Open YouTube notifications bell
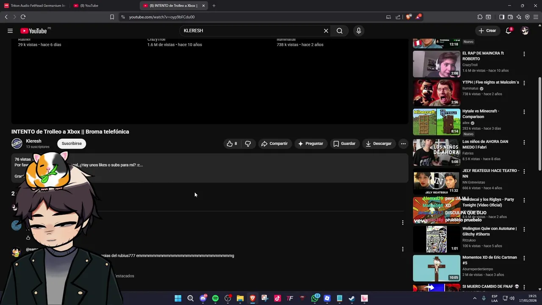542x305 pixels. [509, 30]
